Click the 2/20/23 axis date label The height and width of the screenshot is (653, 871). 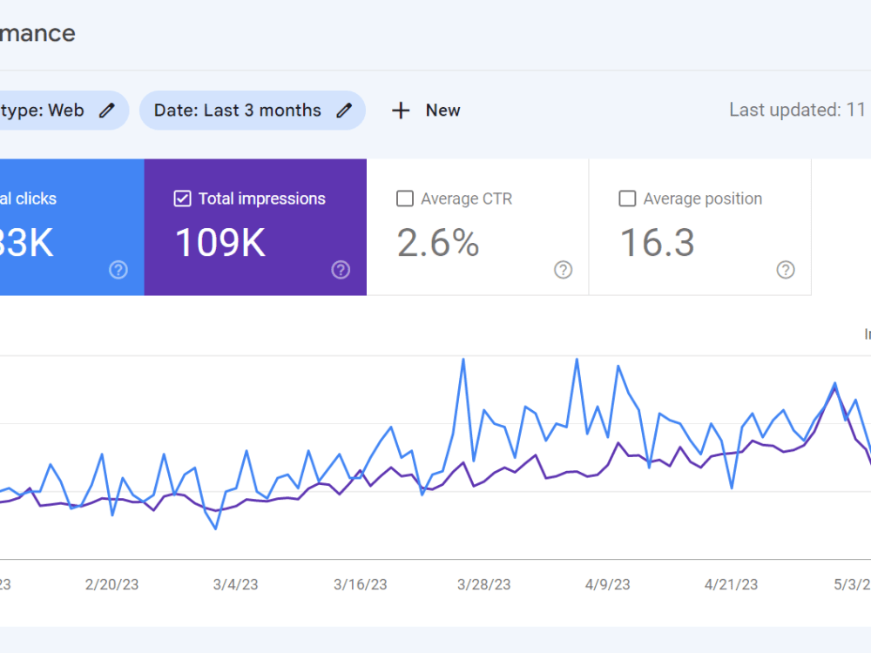(x=111, y=584)
